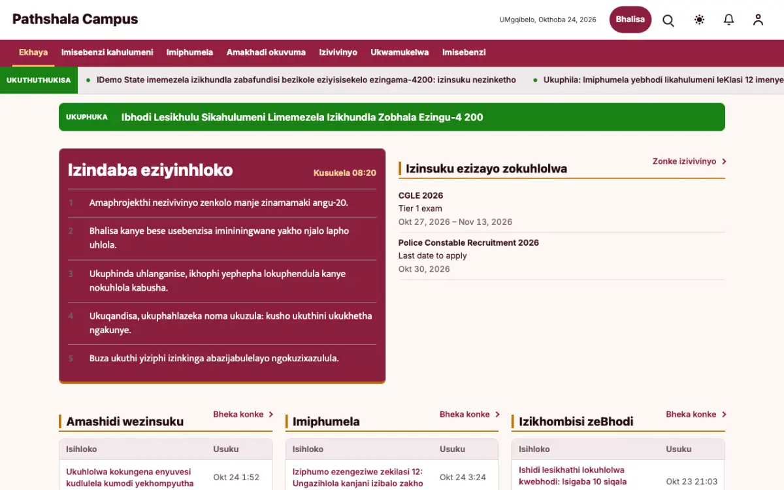Image resolution: width=784 pixels, height=490 pixels.
Task: Click Isihloko header in Amashidi wezinsuku table
Action: click(x=82, y=449)
